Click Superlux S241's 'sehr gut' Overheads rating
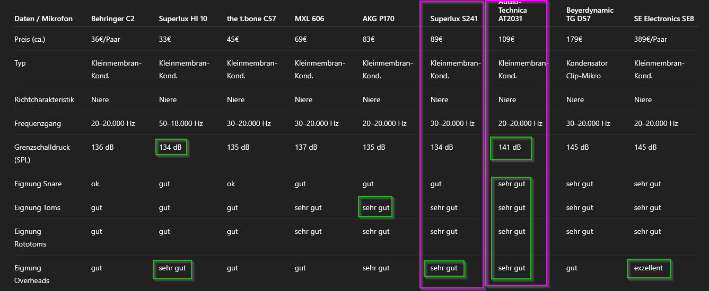709x291 pixels. click(444, 268)
